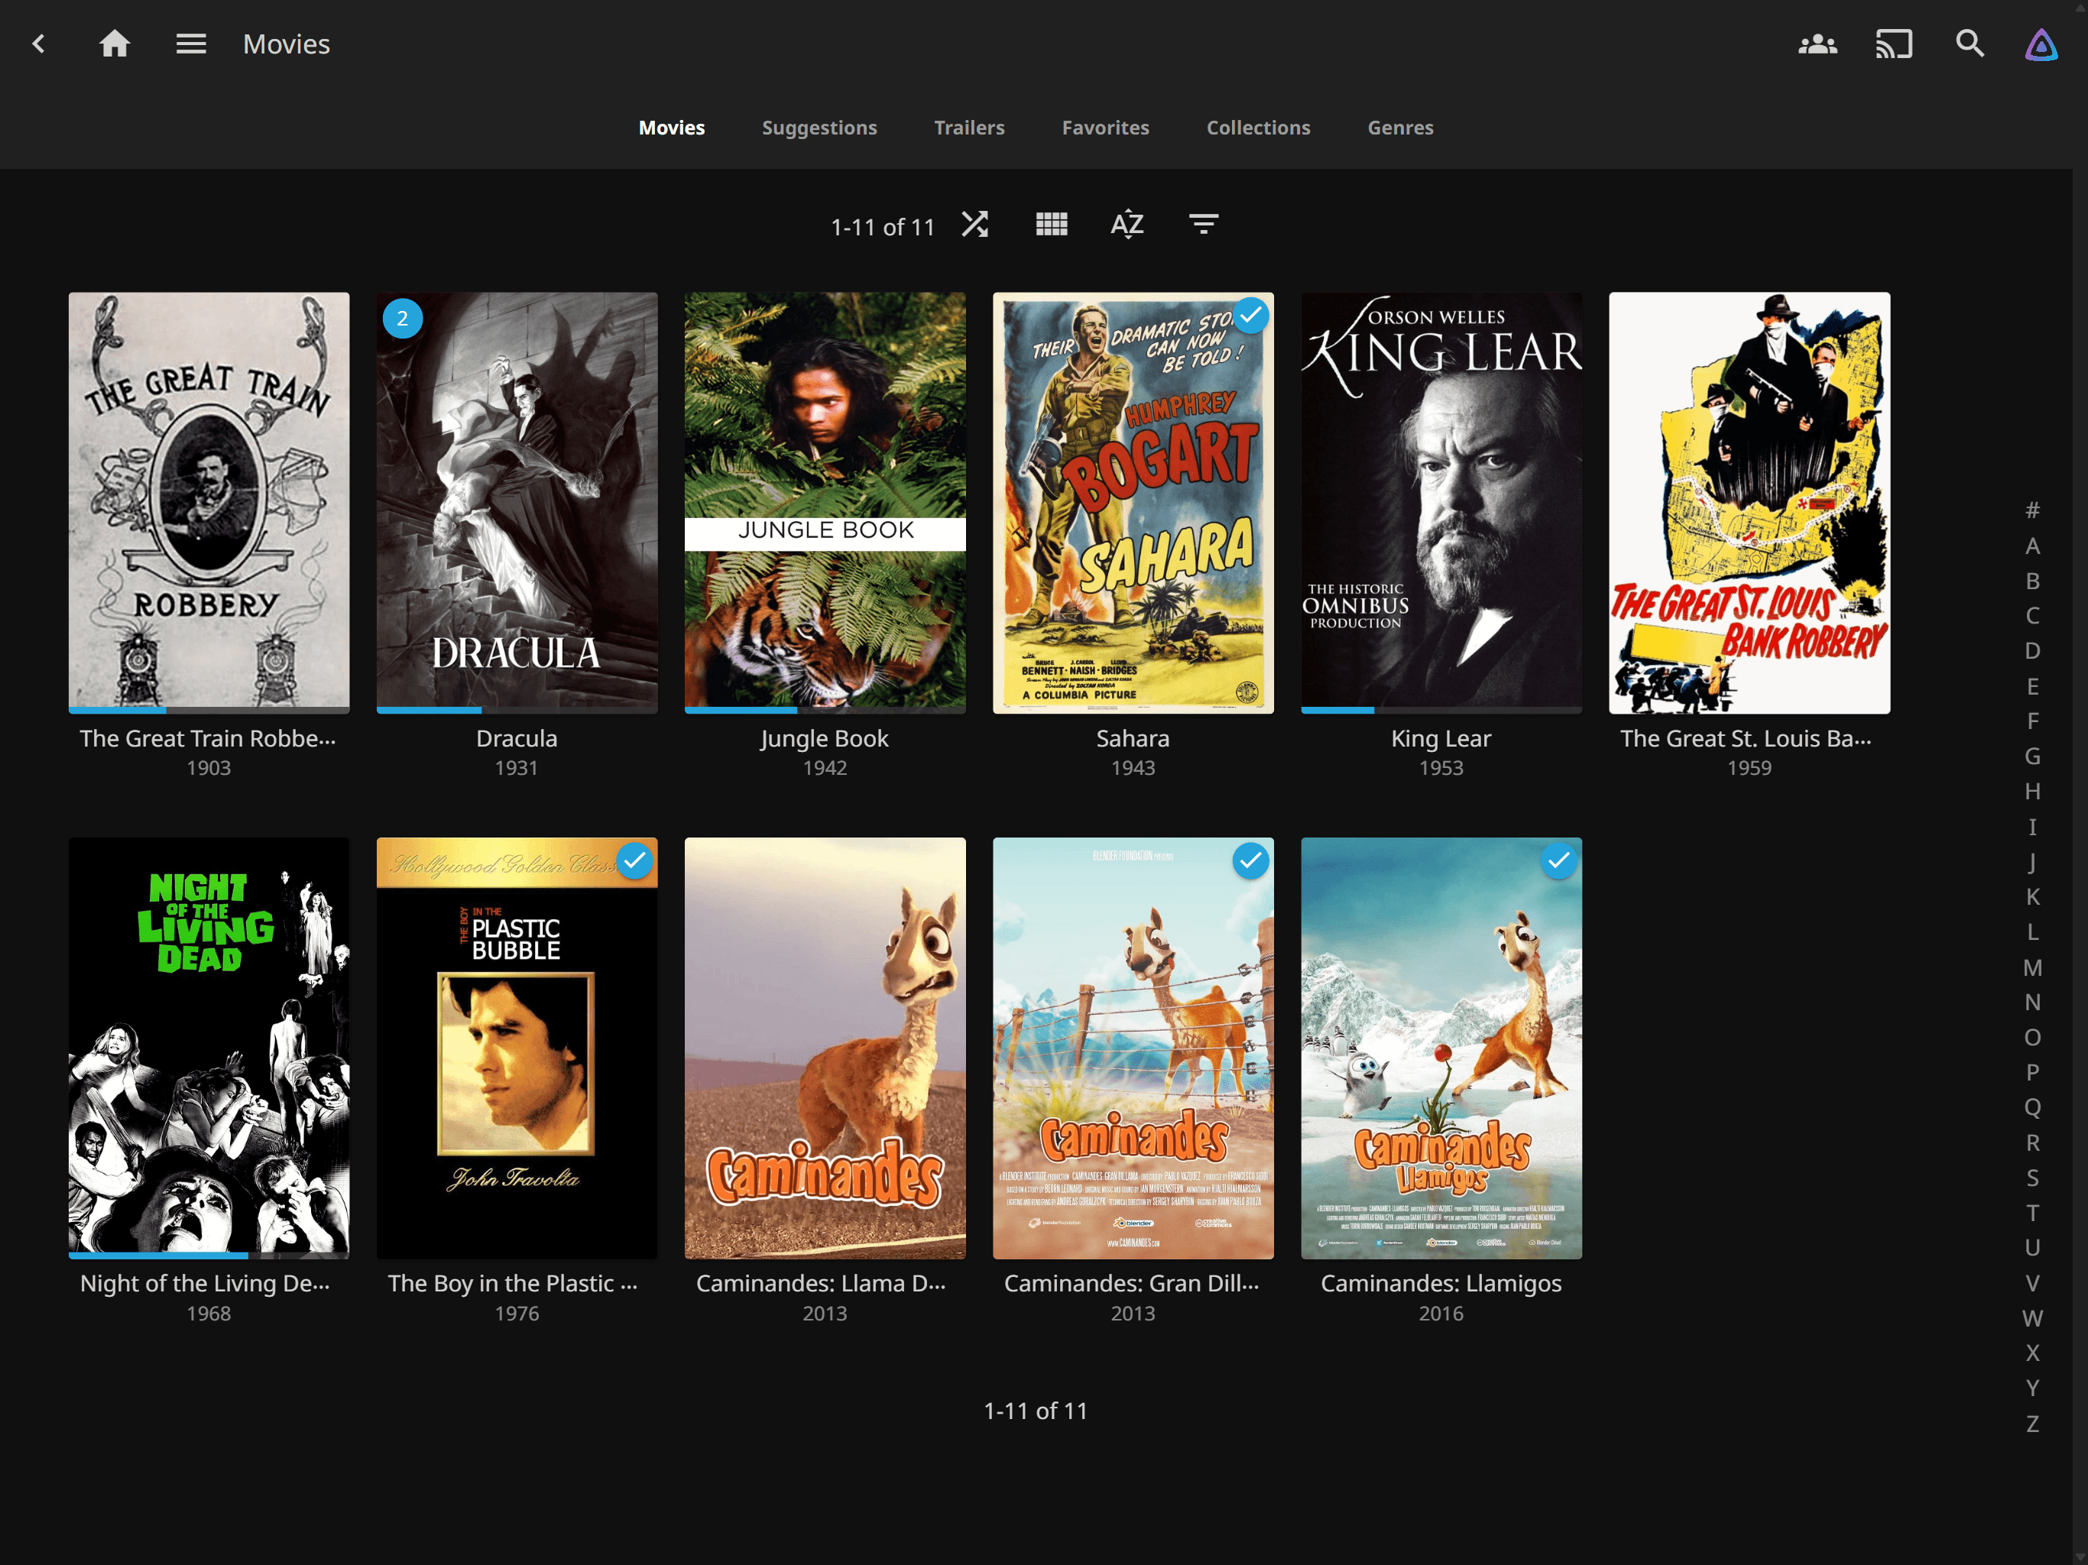Open the user profile avatar icon
2088x1565 pixels.
2041,44
